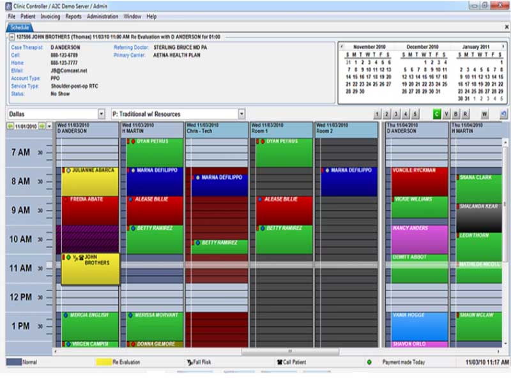
Task: Open the Invoicing menu
Action: [x=50, y=16]
